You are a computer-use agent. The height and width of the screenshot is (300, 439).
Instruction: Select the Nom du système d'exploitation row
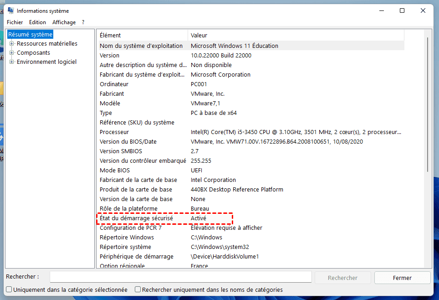pyautogui.click(x=251, y=46)
